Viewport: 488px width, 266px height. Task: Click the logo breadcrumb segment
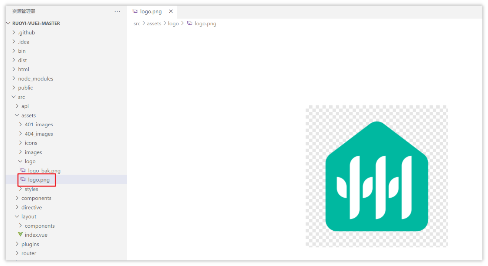(x=174, y=23)
